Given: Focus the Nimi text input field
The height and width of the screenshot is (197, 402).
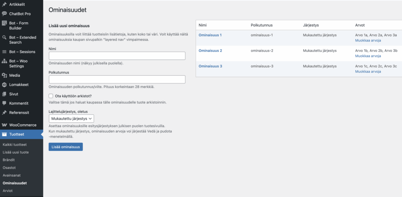Looking at the screenshot, I should (x=117, y=56).
